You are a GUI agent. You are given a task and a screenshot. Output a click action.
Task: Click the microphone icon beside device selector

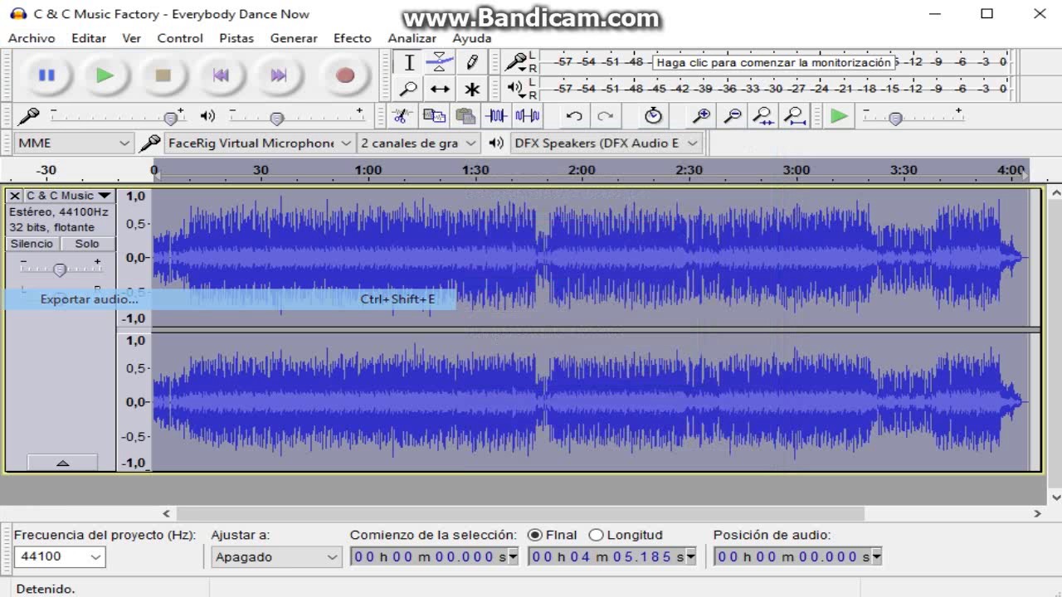(149, 143)
